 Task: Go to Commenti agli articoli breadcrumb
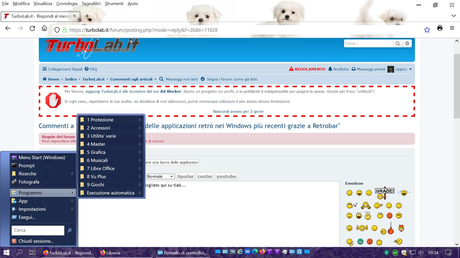(131, 79)
